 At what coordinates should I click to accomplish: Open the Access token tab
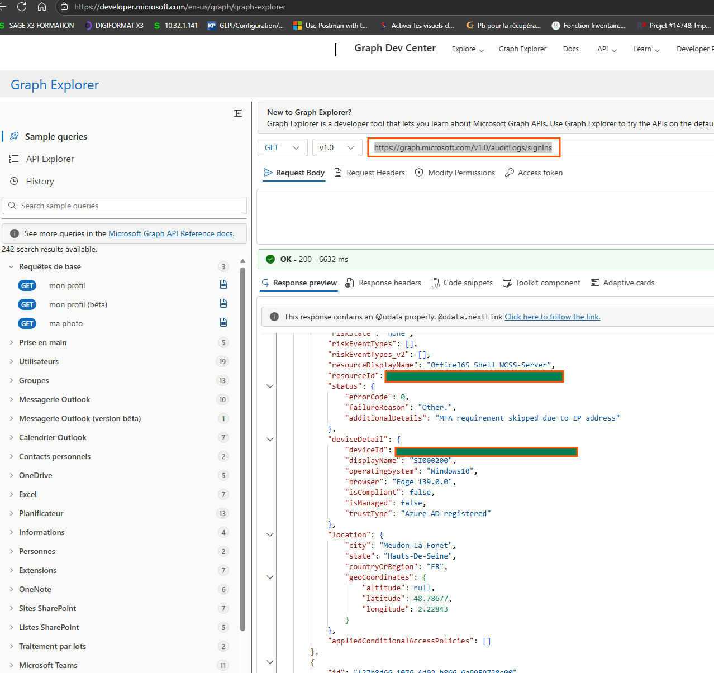534,173
